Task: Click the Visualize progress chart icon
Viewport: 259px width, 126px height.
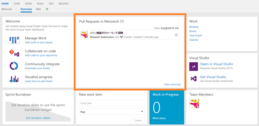Action: [14, 79]
